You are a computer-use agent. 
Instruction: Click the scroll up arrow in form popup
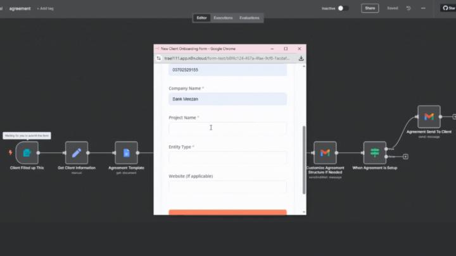(x=304, y=66)
